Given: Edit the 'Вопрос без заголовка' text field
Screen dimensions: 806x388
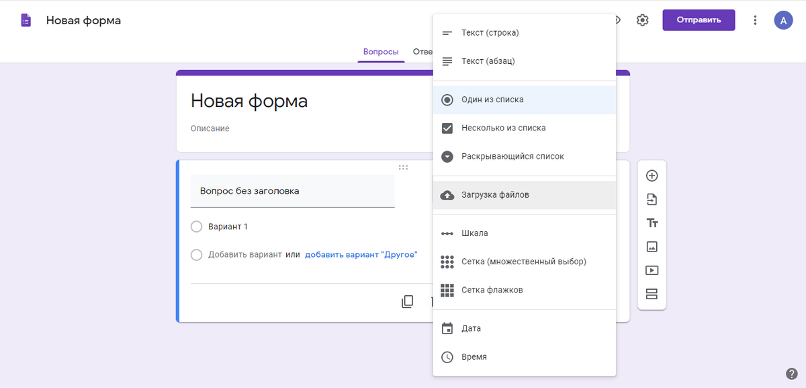Looking at the screenshot, I should (x=292, y=190).
